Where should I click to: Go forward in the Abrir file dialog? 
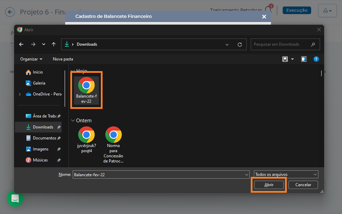(33, 44)
